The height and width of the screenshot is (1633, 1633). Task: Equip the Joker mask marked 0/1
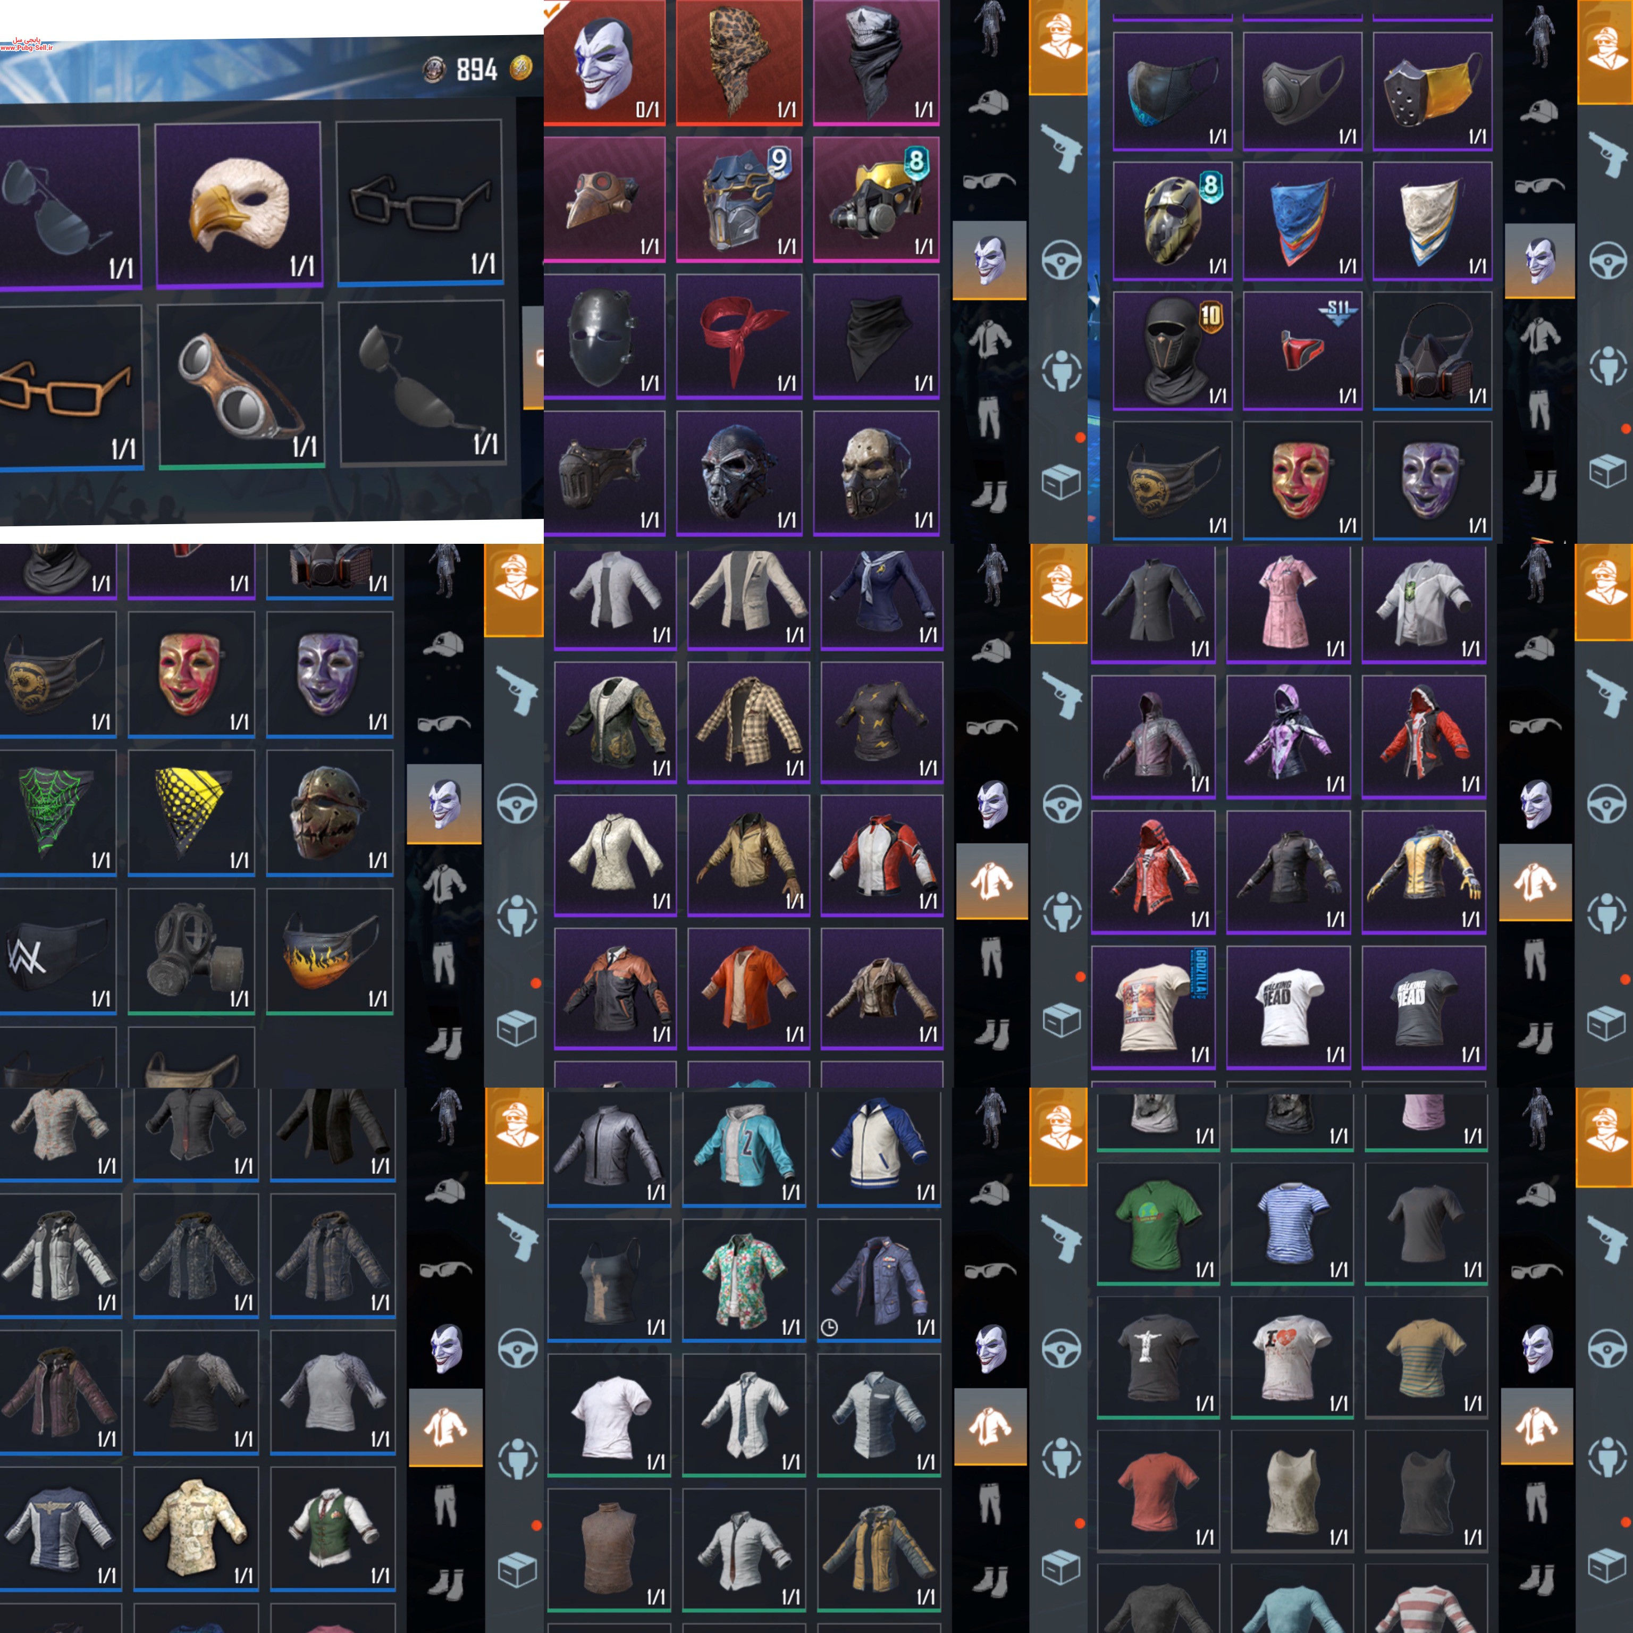tap(604, 63)
